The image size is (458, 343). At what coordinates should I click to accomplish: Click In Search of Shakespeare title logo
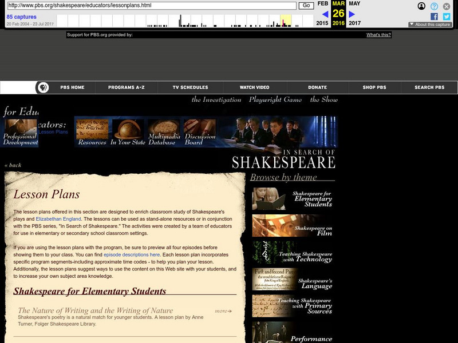click(283, 159)
